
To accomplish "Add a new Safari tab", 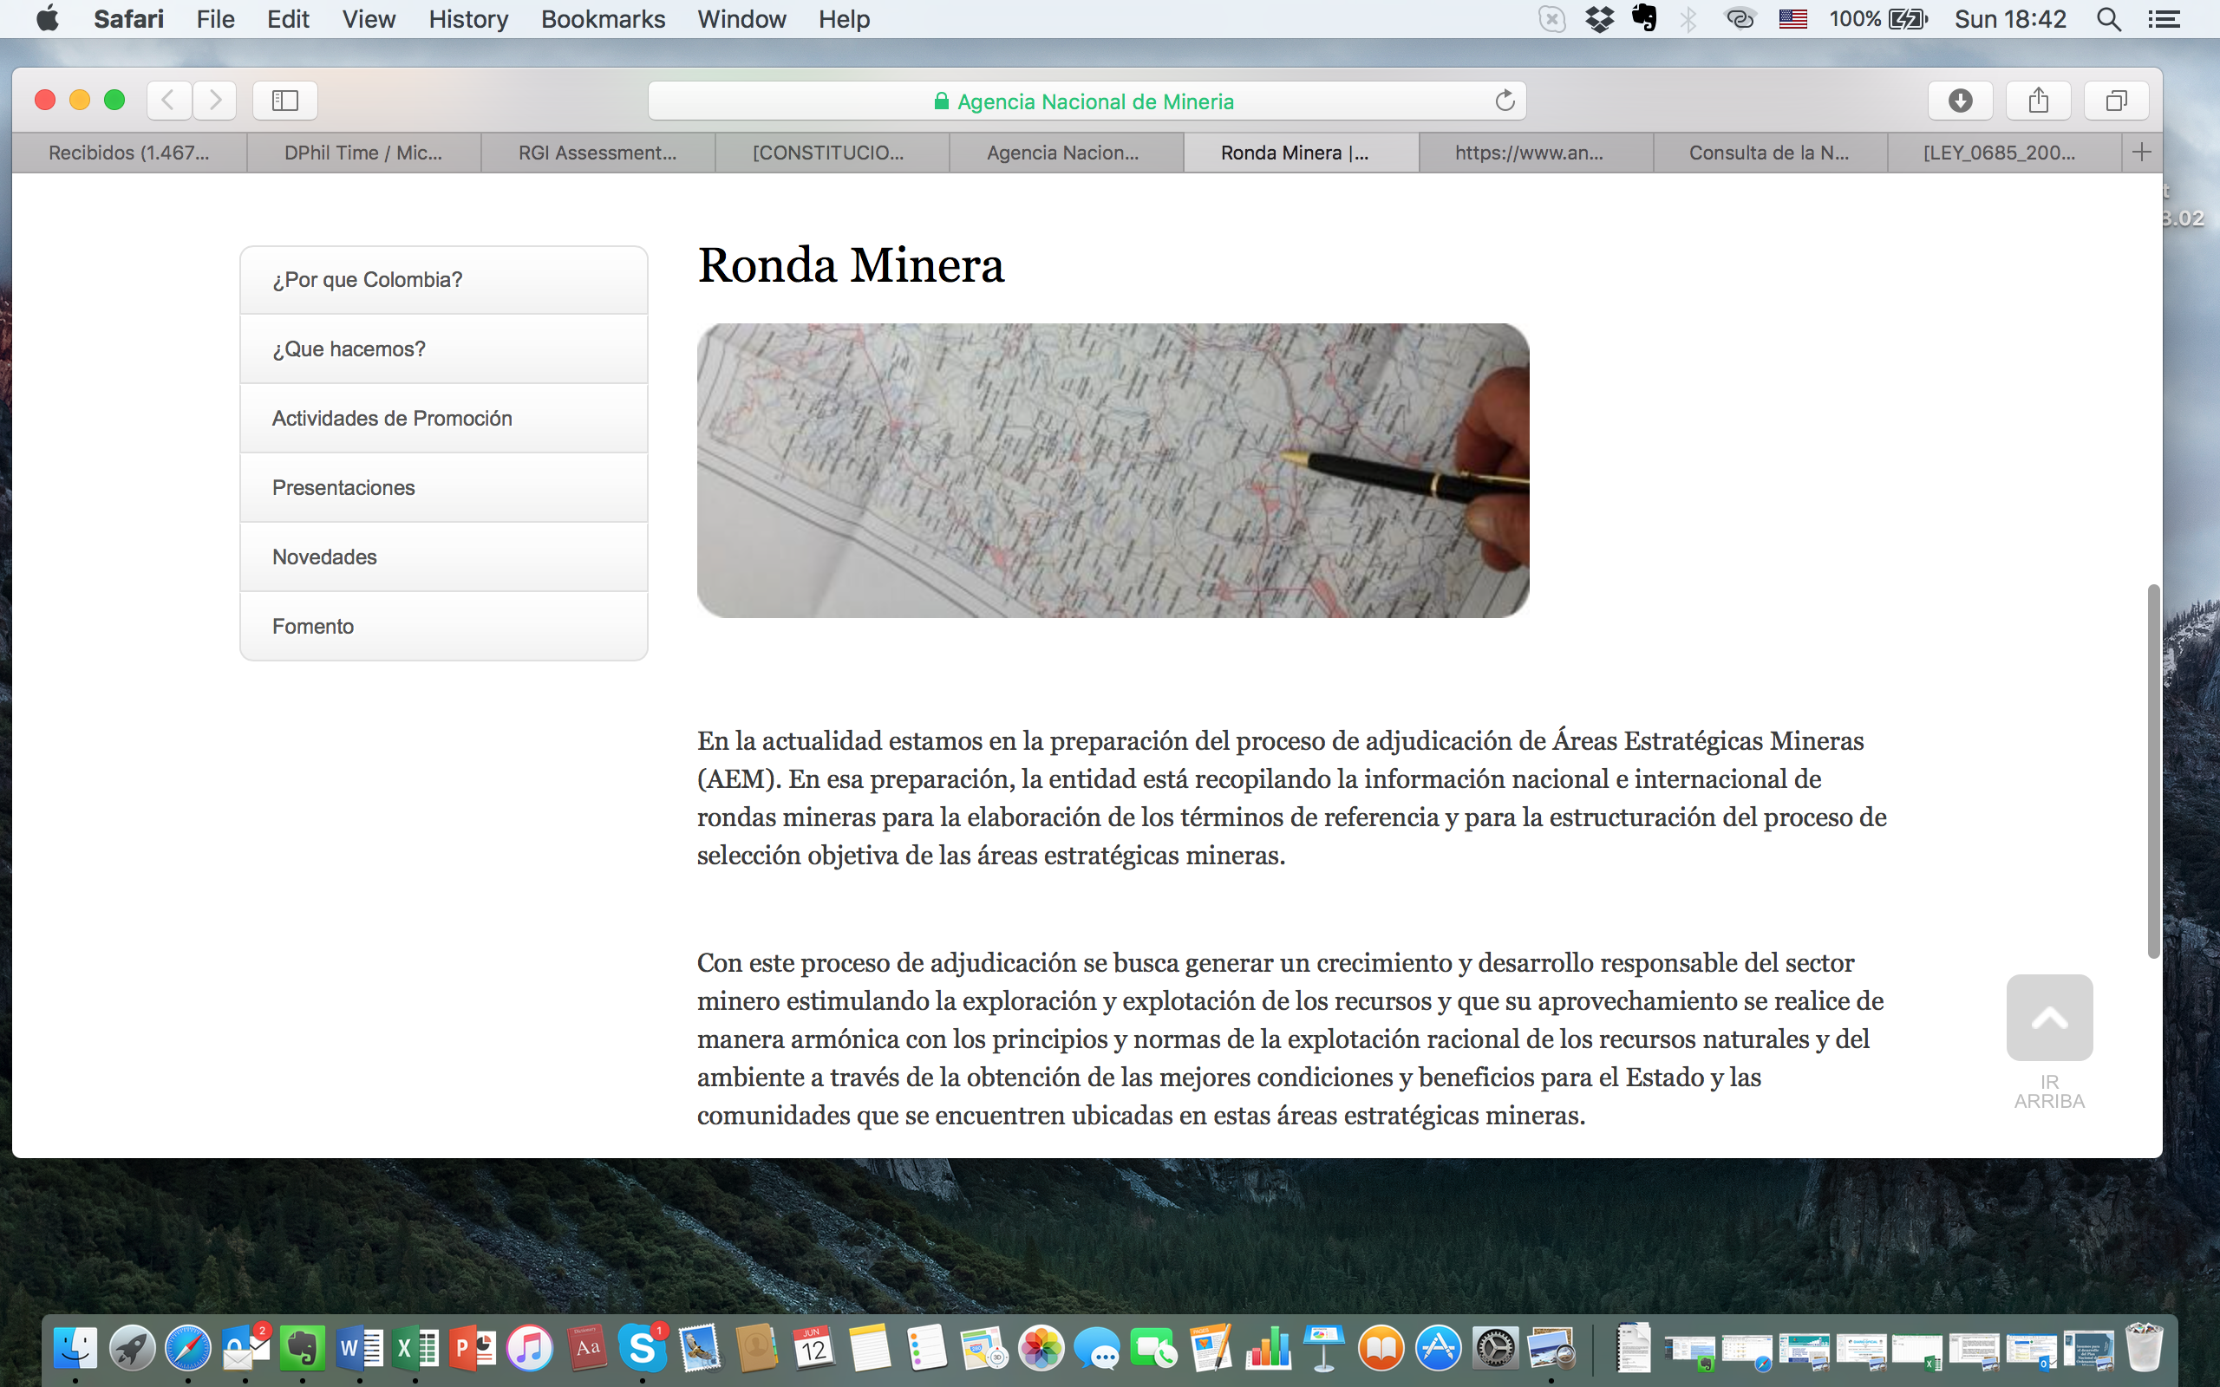I will tap(2142, 153).
